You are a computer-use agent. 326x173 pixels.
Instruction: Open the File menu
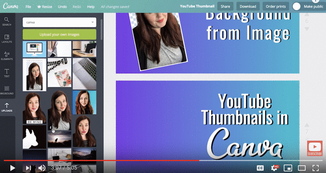[28, 7]
